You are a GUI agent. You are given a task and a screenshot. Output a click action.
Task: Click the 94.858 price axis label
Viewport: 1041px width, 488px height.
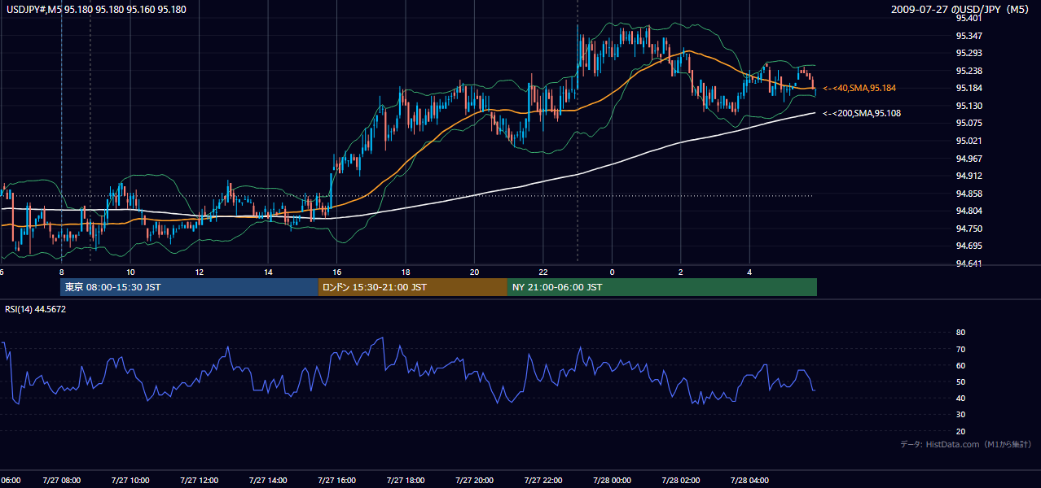click(x=970, y=194)
